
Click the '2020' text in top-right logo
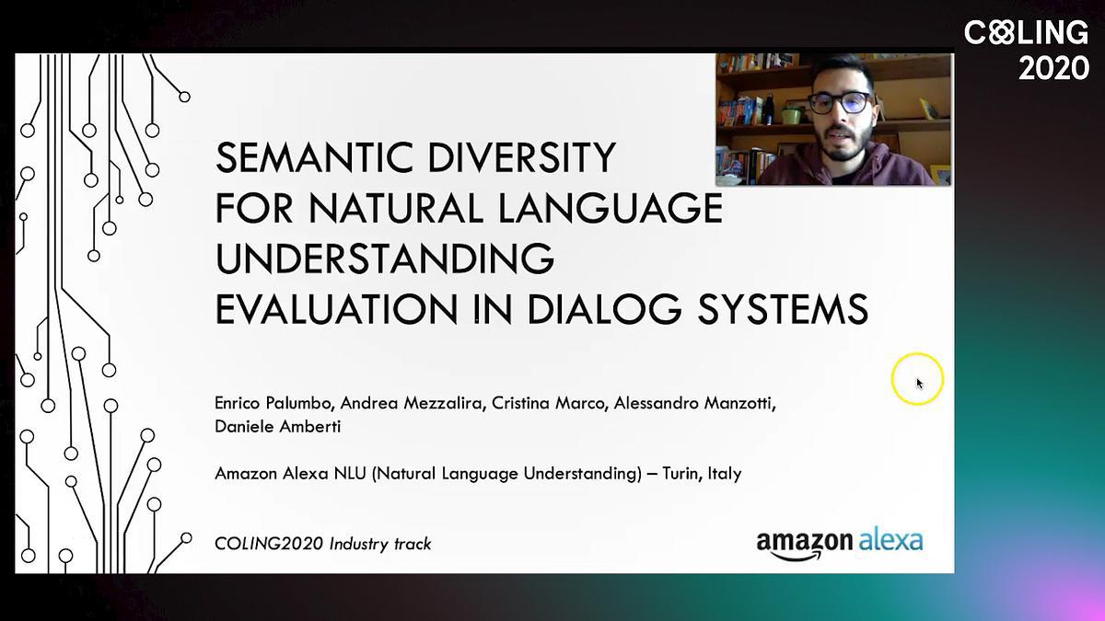[1053, 67]
